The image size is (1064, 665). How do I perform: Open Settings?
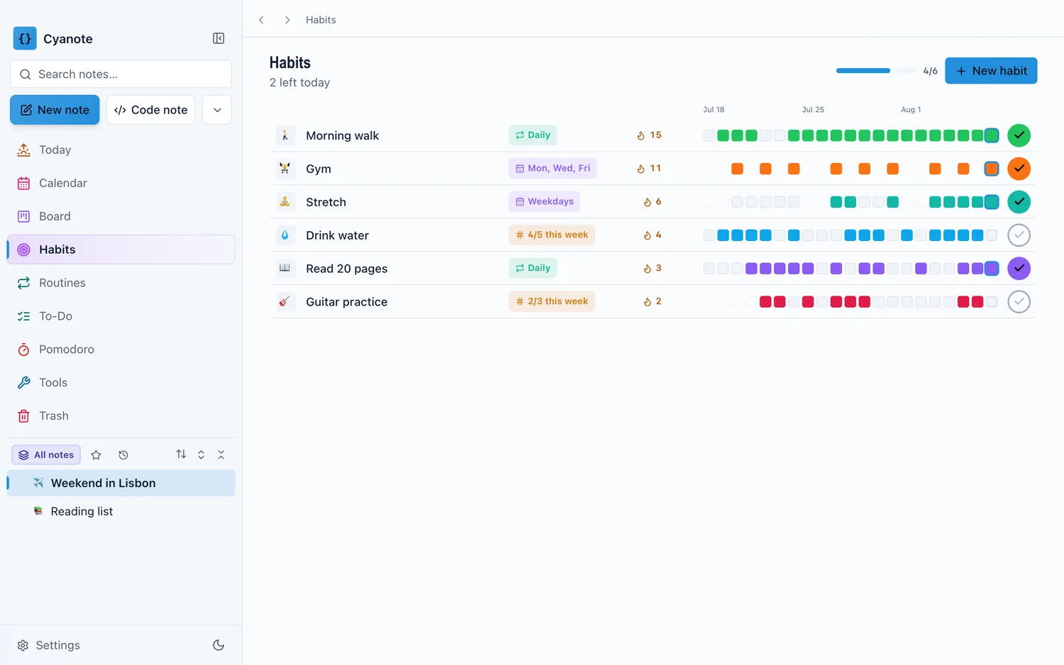point(48,645)
